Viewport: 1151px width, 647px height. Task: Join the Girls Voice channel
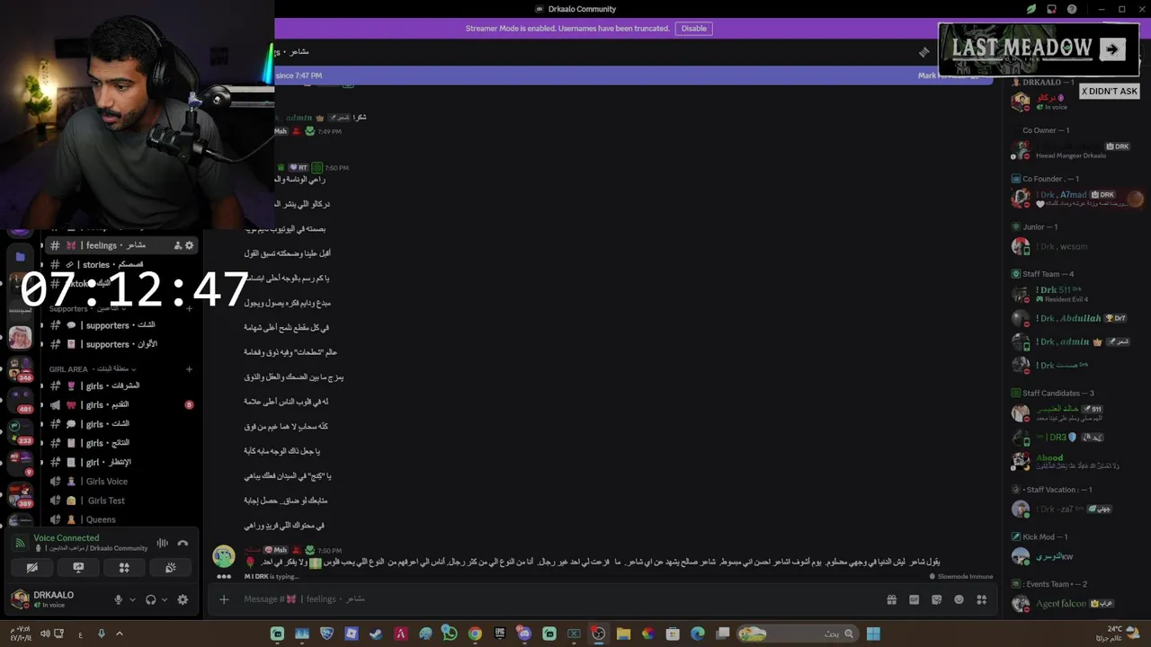[119, 482]
